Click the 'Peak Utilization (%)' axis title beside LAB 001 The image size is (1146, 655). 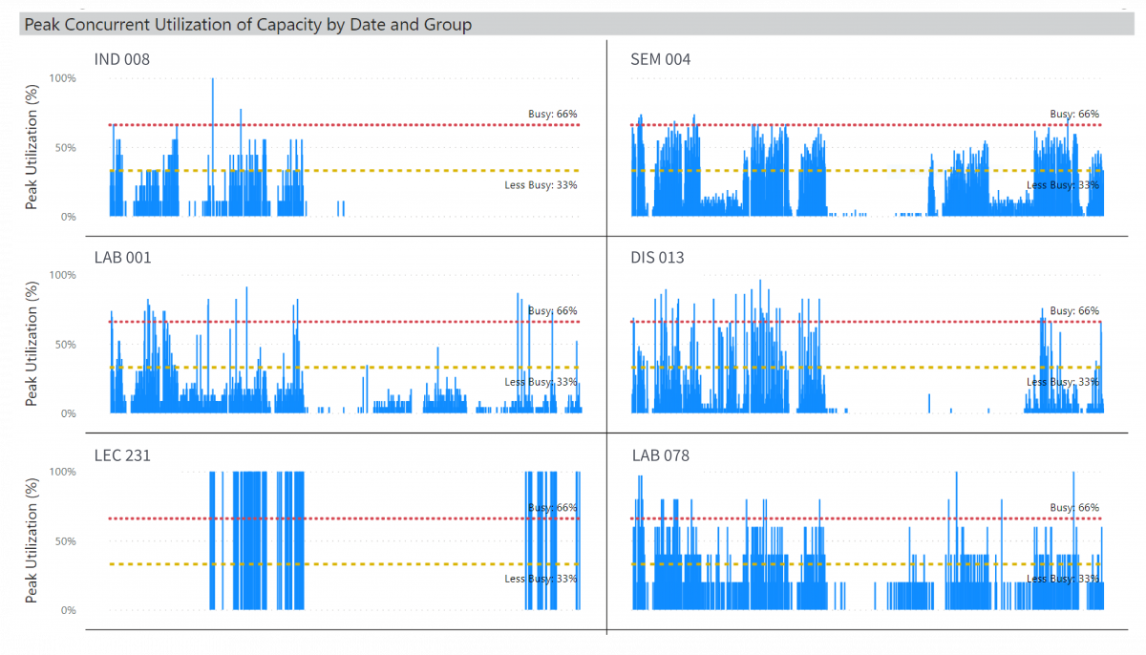(x=32, y=344)
